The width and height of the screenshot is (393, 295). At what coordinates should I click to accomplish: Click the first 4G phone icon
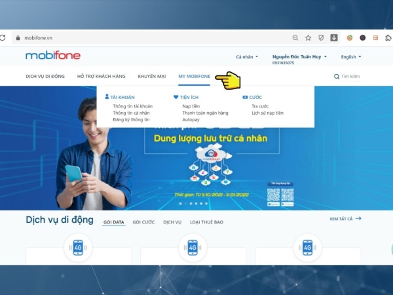coord(78,247)
